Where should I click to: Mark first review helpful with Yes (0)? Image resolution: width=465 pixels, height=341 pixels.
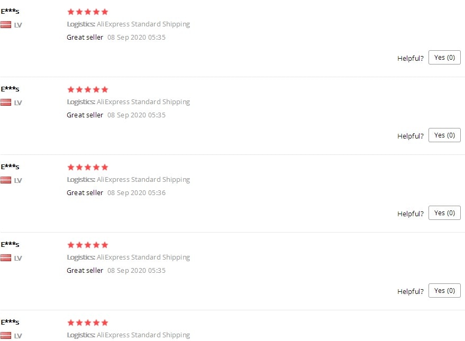coord(444,58)
